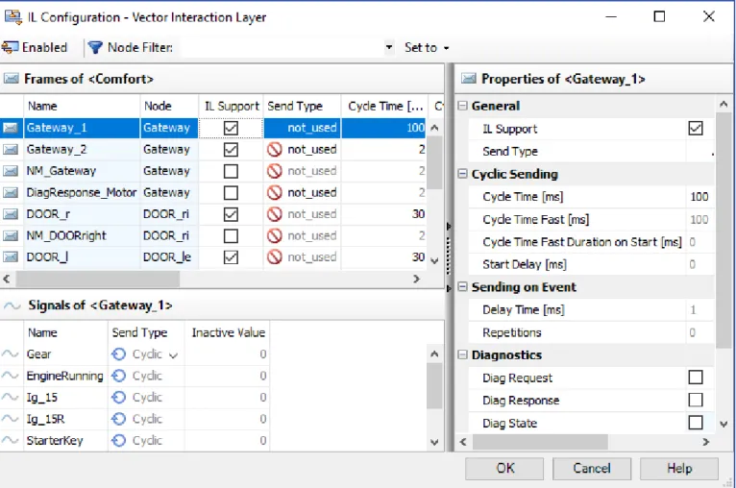Click the envelope icon of Gateway_2 frame
The height and width of the screenshot is (488, 736).
pos(11,150)
